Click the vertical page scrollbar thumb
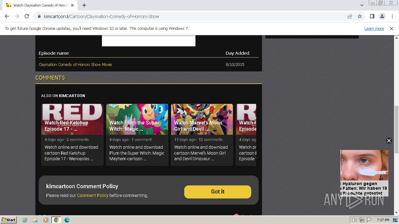The height and width of the screenshot is (224, 399). coord(397,129)
